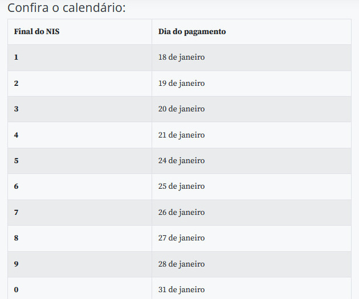The height and width of the screenshot is (299, 359).
Task: Click NIS final digit 5 cell
Action: click(80, 161)
